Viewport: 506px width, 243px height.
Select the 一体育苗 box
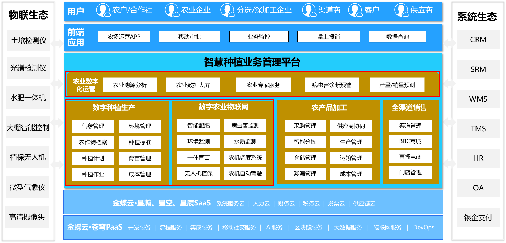[x=199, y=157]
